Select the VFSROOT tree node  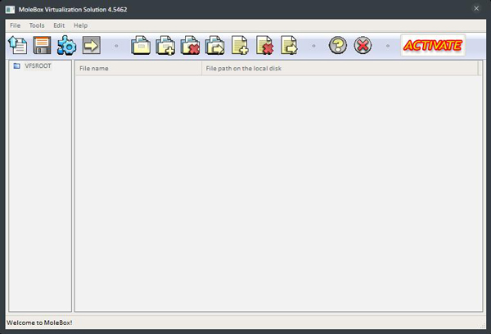(38, 65)
